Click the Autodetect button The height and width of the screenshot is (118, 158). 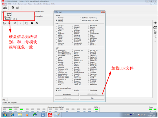67,94
